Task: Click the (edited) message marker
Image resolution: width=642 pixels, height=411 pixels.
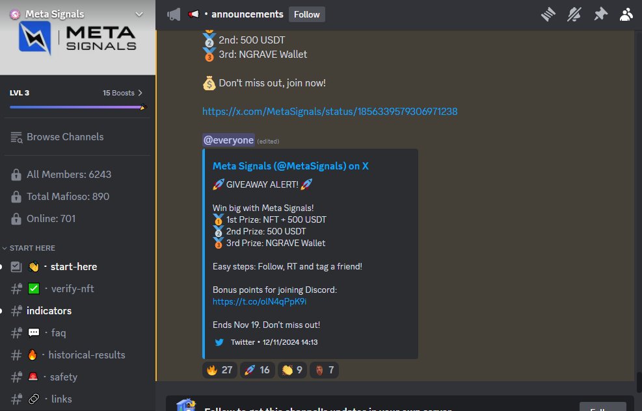Action: pos(268,142)
